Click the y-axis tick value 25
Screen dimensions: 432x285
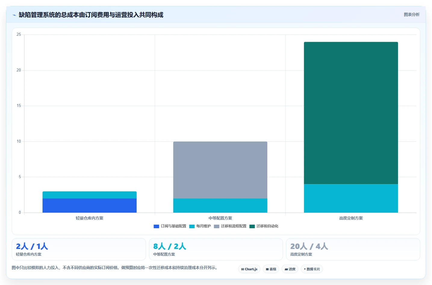(x=19, y=35)
